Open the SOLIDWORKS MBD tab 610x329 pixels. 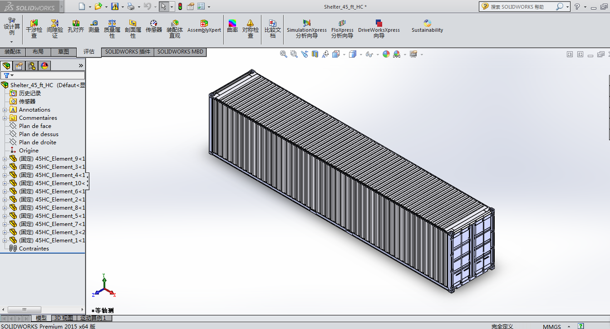[x=181, y=52]
